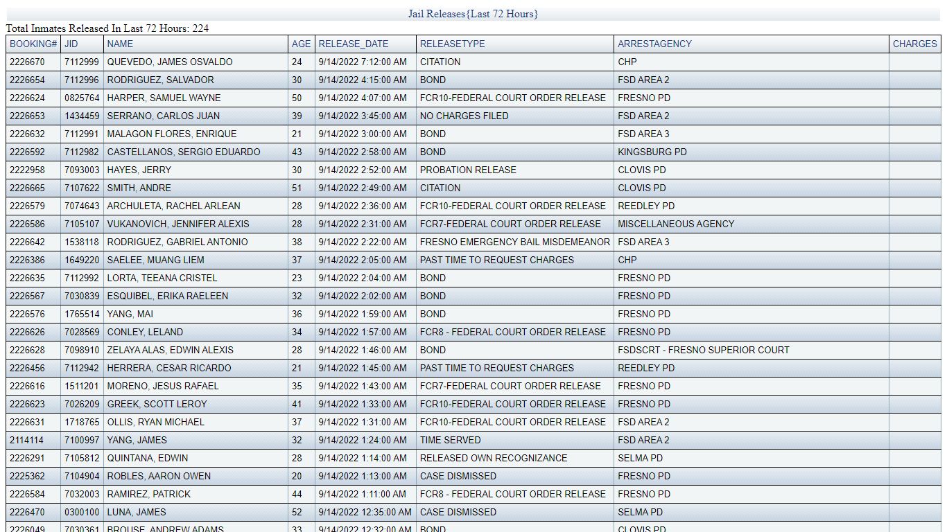The image size is (947, 532).
Task: Click name QUEVEDO, JAMES OSVALDO
Action: tap(170, 62)
